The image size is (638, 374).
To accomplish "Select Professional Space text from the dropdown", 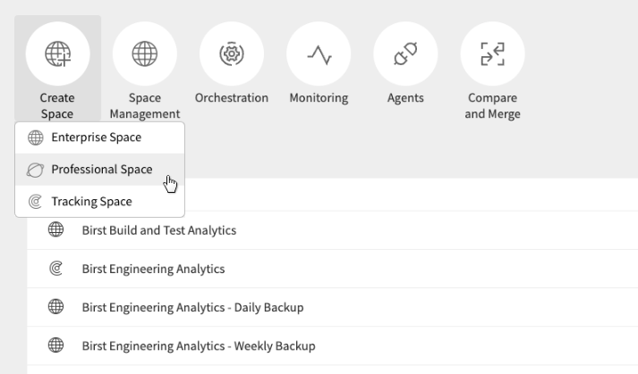I will [101, 170].
